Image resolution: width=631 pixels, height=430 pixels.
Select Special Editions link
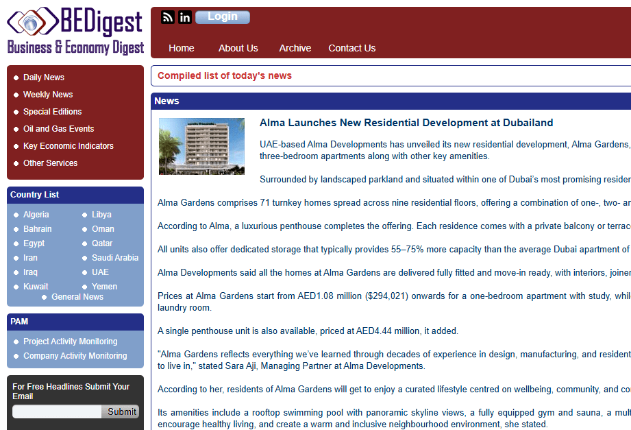[52, 112]
